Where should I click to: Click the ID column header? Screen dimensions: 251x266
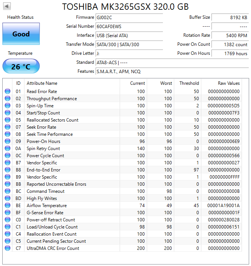(x=18, y=83)
